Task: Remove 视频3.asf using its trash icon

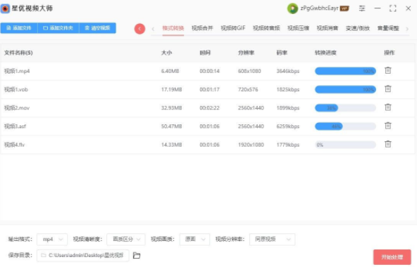Action: [387, 126]
